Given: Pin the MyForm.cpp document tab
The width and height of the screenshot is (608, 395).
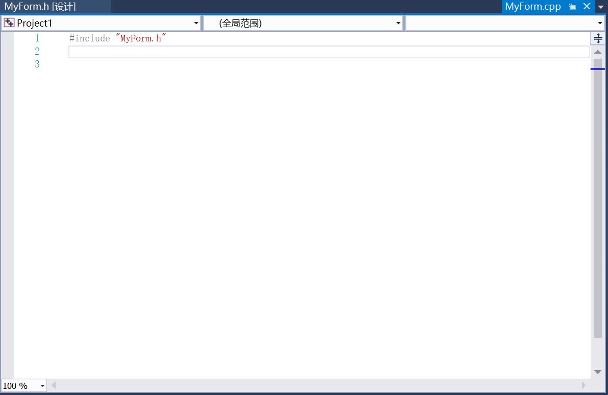Looking at the screenshot, I should [572, 7].
